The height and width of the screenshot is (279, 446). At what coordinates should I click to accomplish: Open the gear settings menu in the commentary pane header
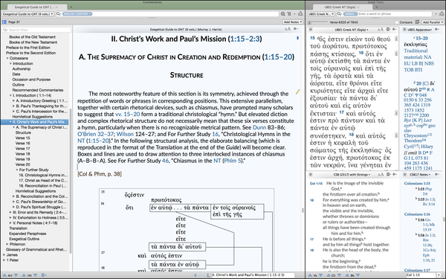click(x=296, y=29)
